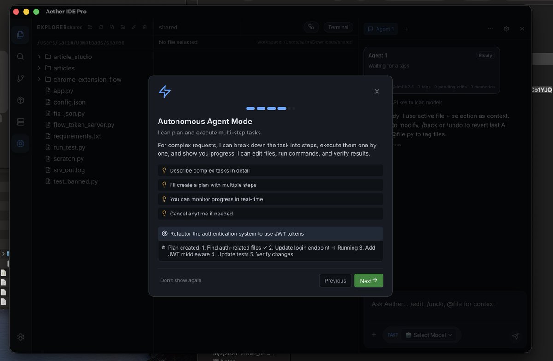Open srv_out.log in the file tree
553x361 pixels.
click(x=69, y=170)
